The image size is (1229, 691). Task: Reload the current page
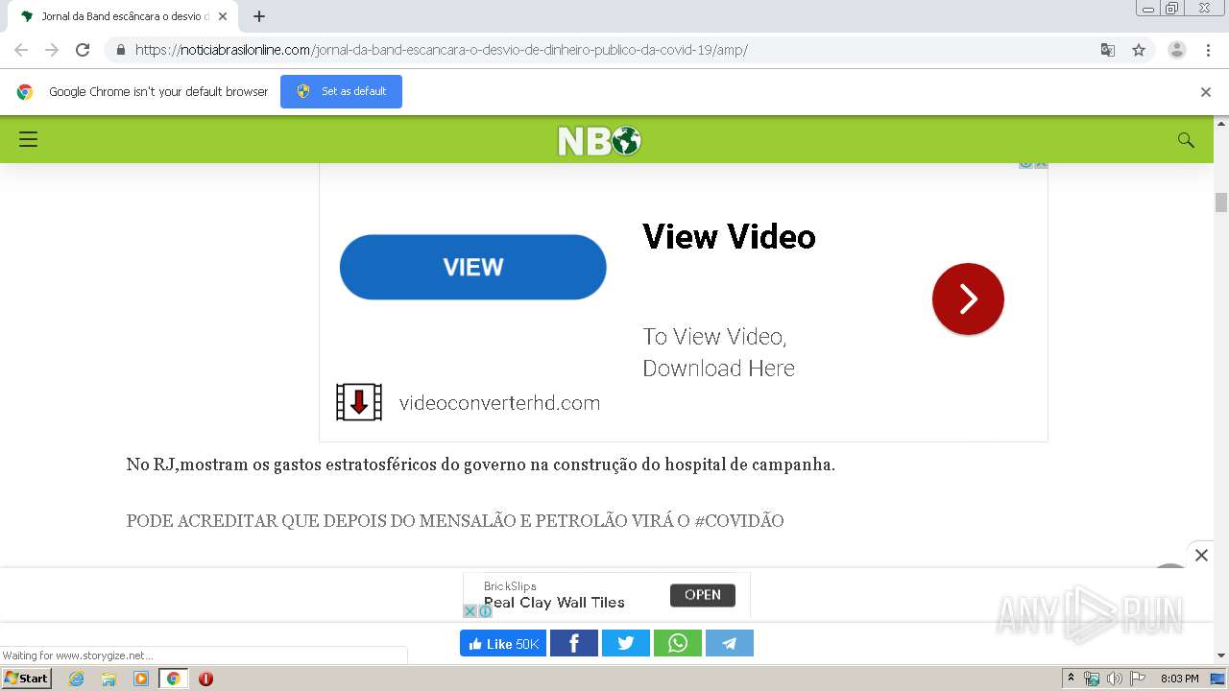tap(83, 50)
